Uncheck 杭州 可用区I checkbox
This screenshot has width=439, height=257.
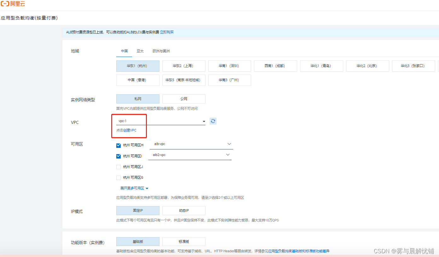pos(118,156)
